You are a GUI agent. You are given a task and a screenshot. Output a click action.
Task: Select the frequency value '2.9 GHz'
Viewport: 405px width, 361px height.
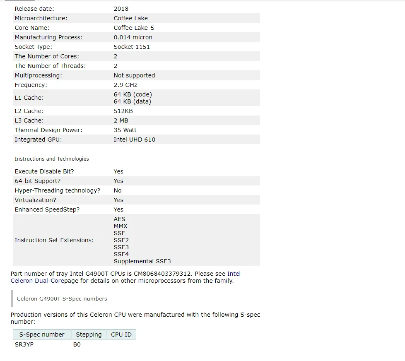(125, 85)
